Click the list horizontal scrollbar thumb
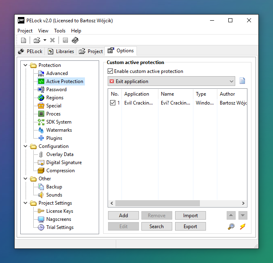The image size is (273, 263). pos(158,203)
